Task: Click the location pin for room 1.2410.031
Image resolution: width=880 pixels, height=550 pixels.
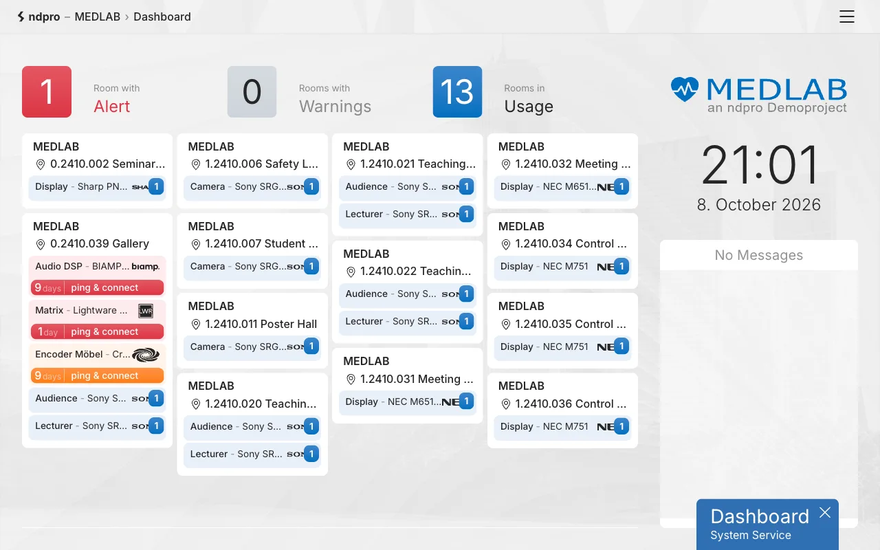Action: 351,379
